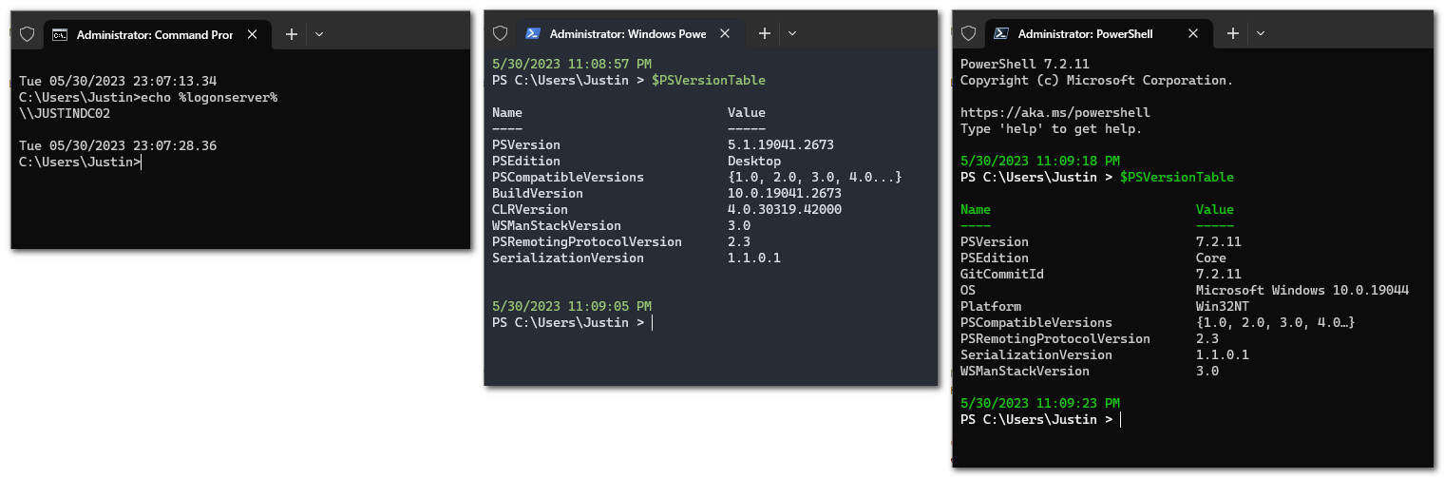
Task: Click the empty prompt in Windows PowerShell window
Action: point(572,322)
